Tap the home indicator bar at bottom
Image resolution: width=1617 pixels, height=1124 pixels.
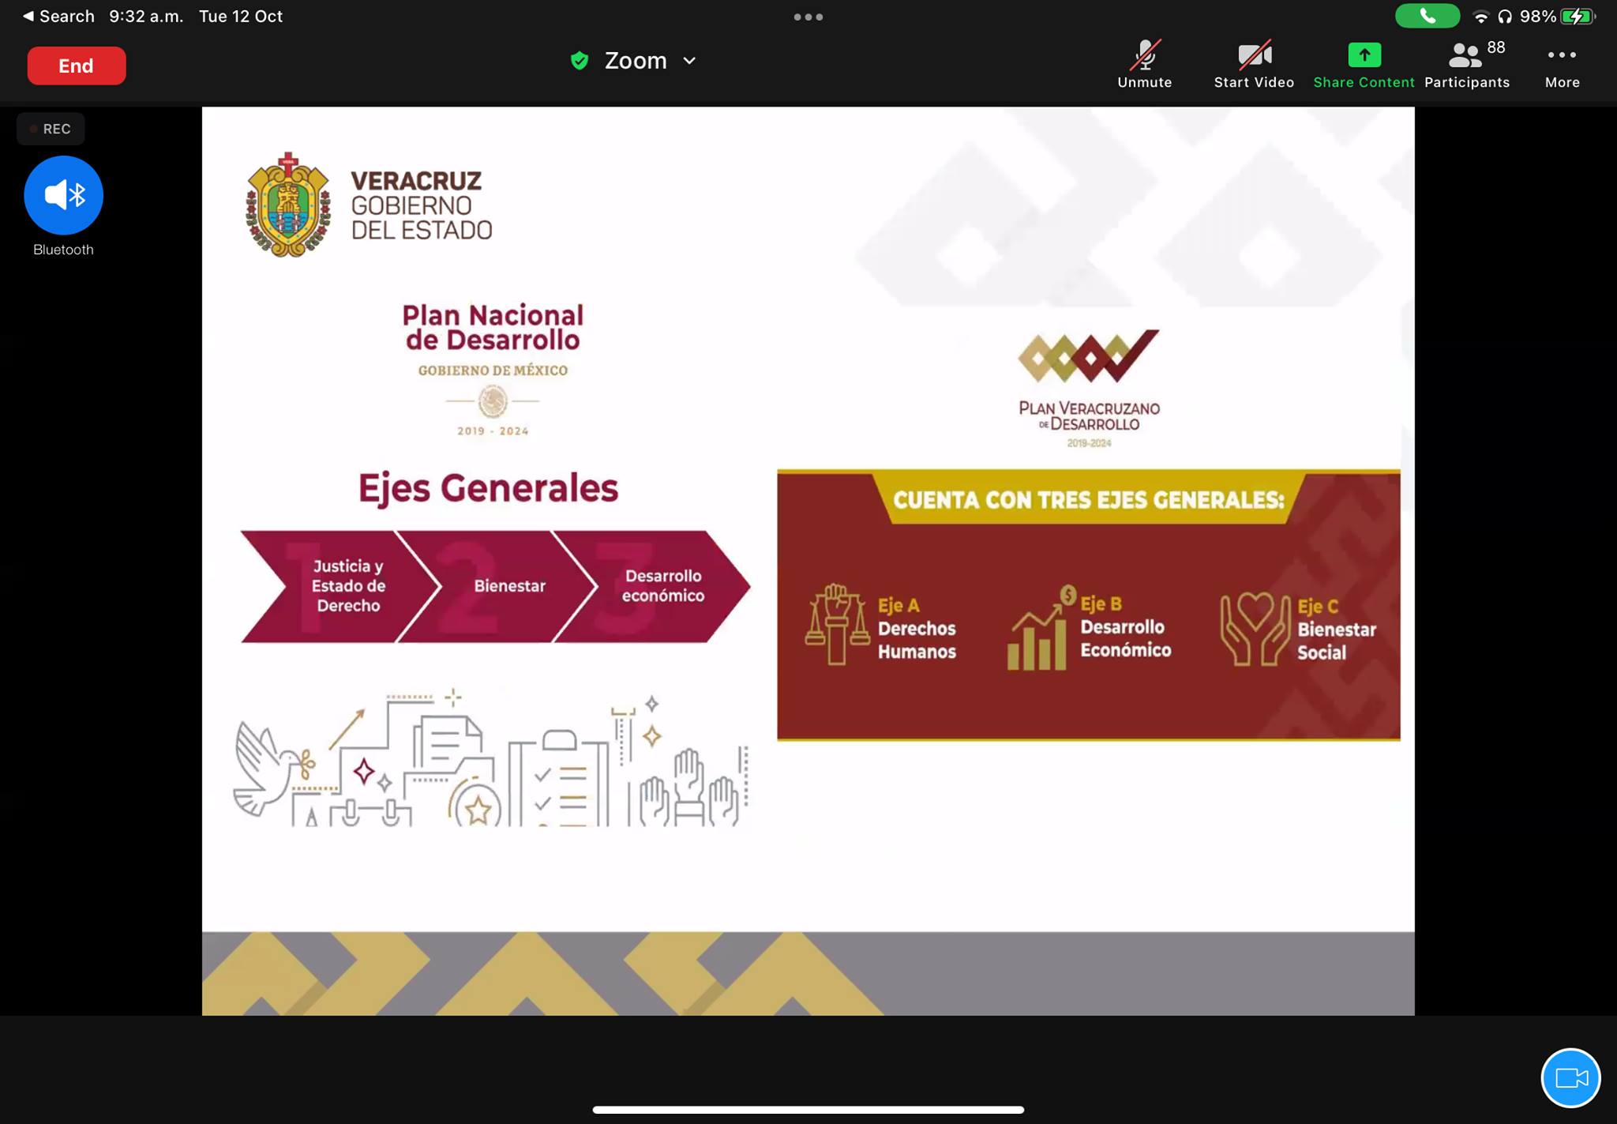(808, 1109)
